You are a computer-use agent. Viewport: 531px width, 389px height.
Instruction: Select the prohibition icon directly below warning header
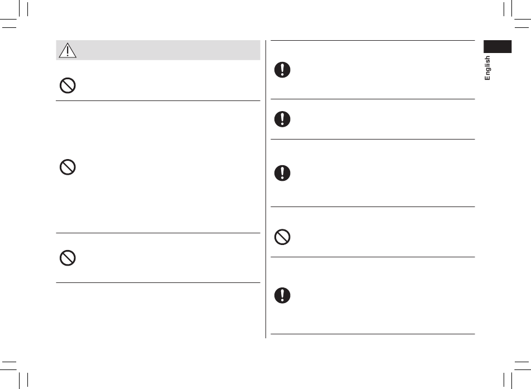coord(68,85)
